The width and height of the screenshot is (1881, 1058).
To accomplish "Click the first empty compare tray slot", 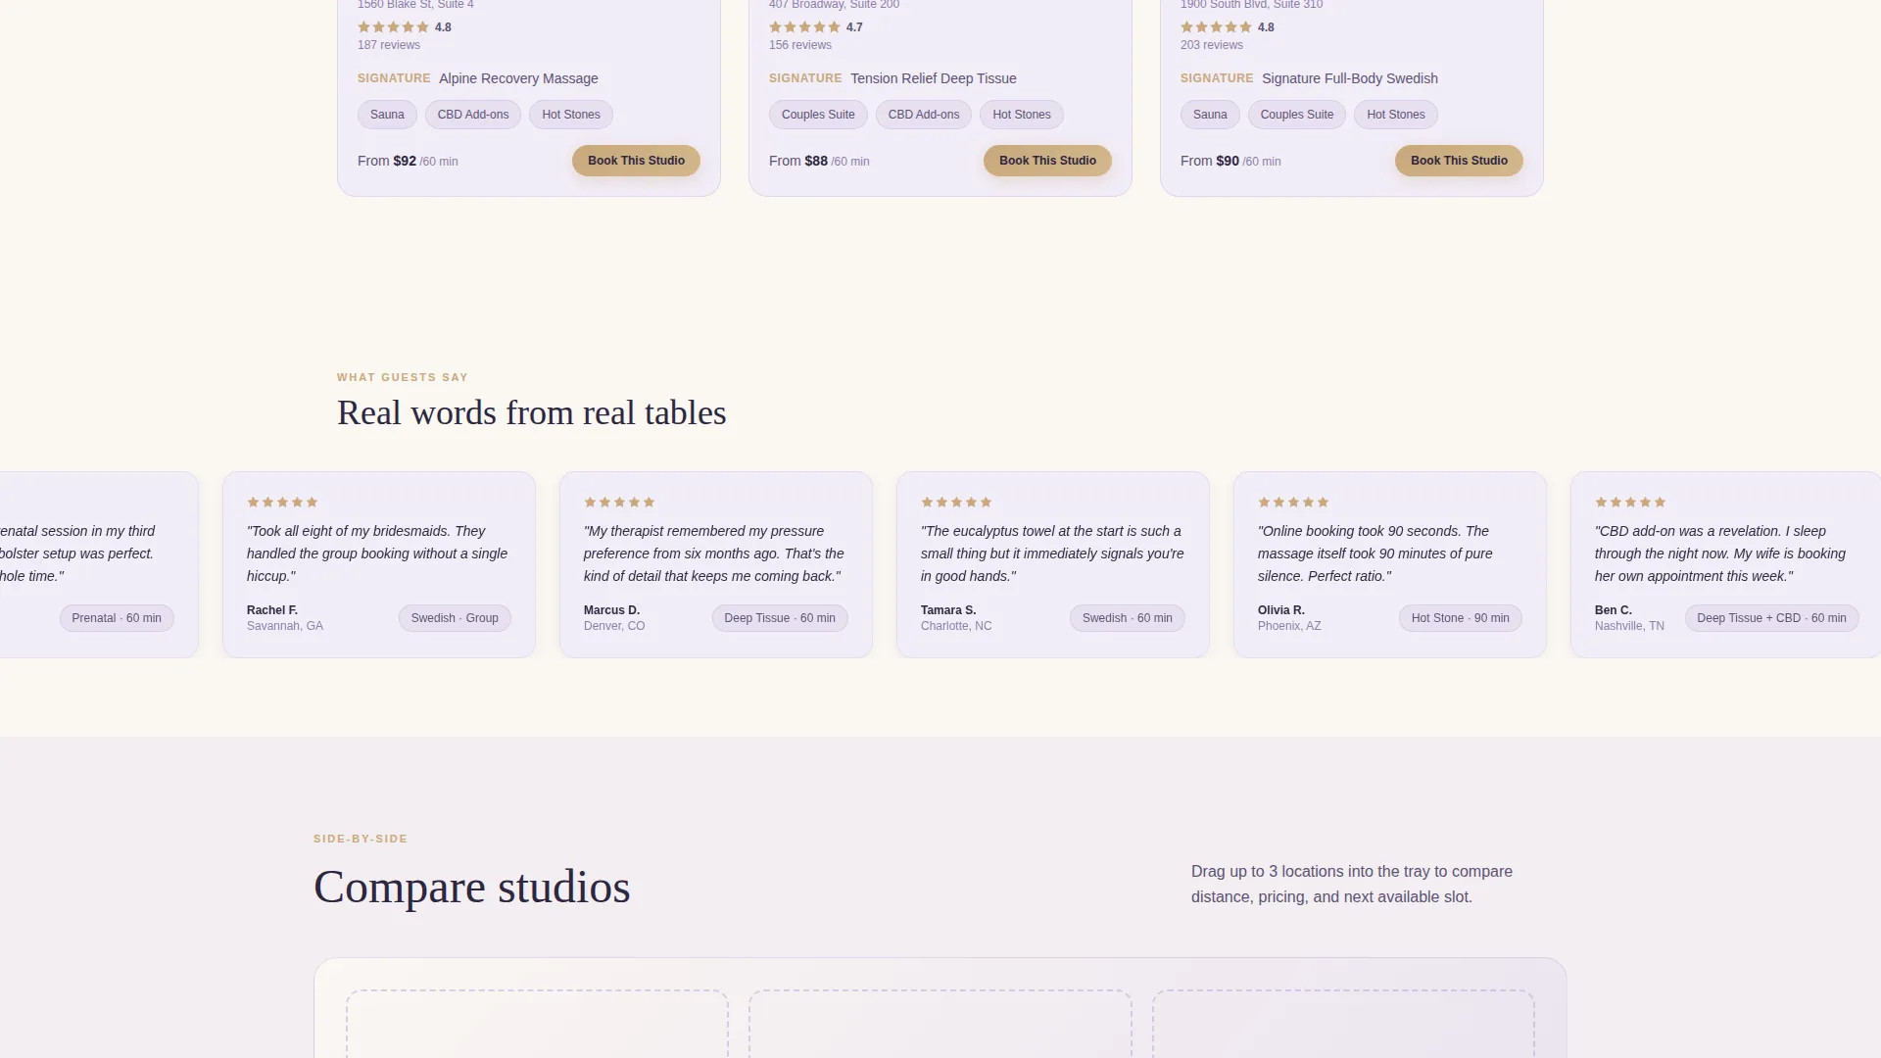I will pyautogui.click(x=537, y=1024).
